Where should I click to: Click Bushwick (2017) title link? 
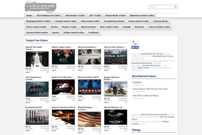click(x=34, y=107)
